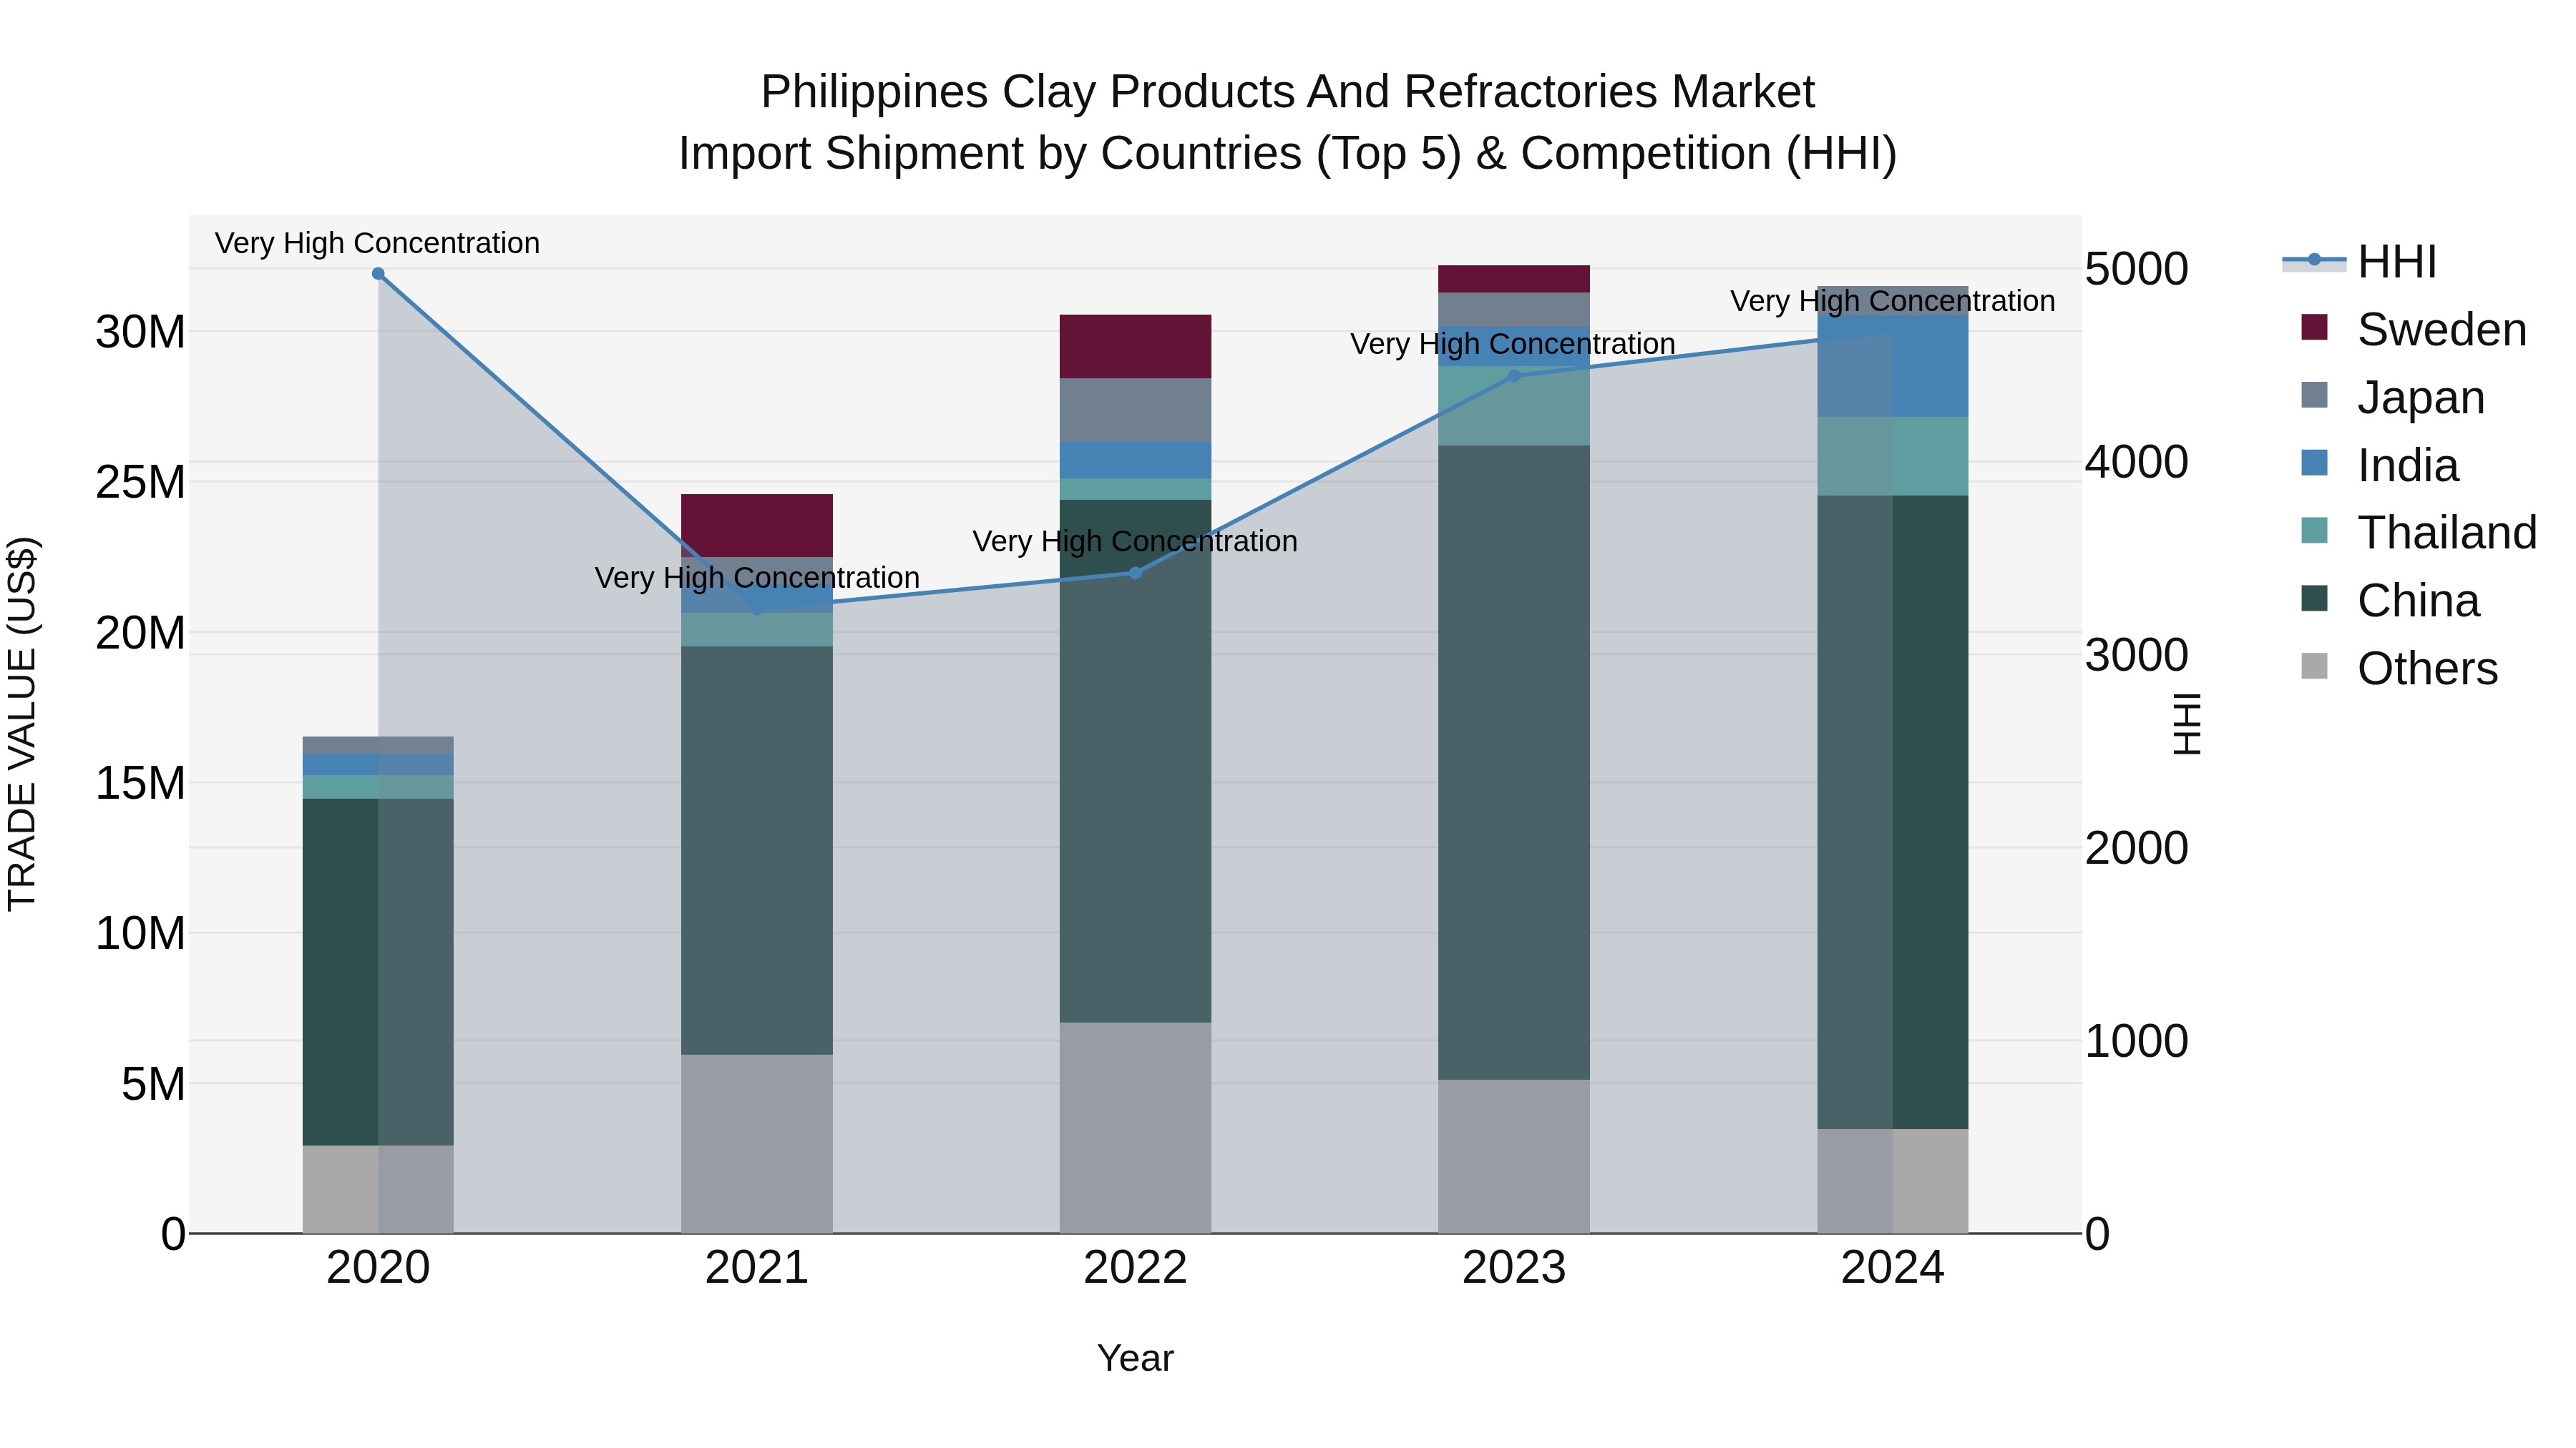Image resolution: width=2576 pixels, height=1448 pixels.
Task: Click the 2020 x-axis year label
Action: [x=378, y=1268]
